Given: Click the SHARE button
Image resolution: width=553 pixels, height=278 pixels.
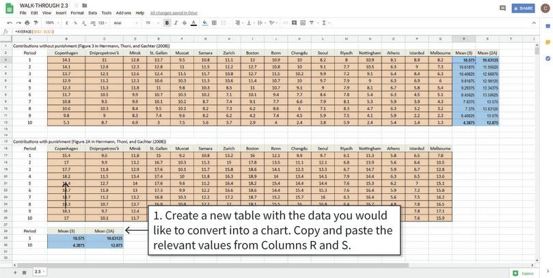Looking at the screenshot, I should click(524, 8).
